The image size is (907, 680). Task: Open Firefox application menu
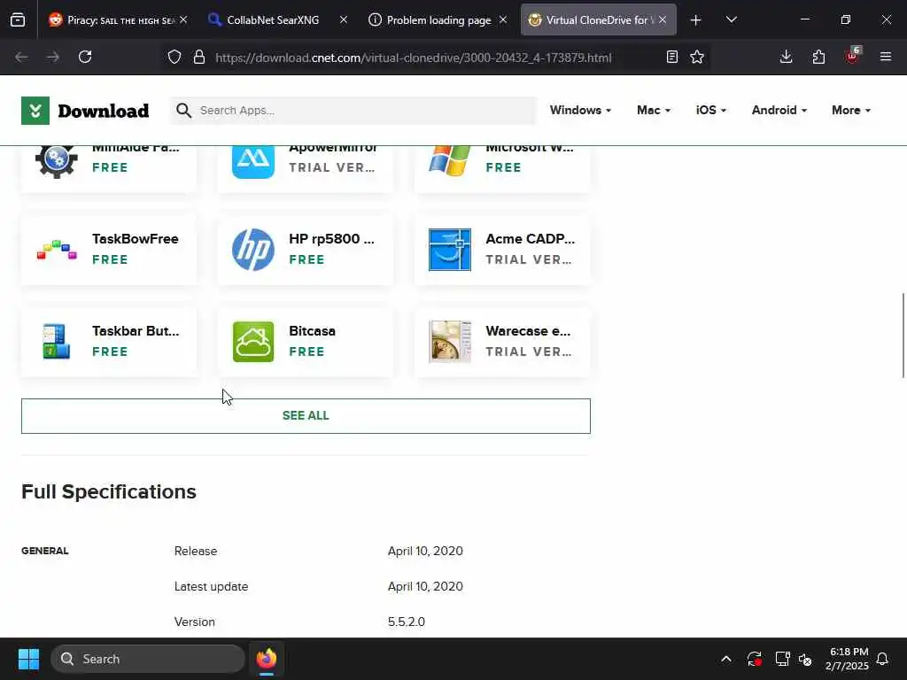(886, 57)
